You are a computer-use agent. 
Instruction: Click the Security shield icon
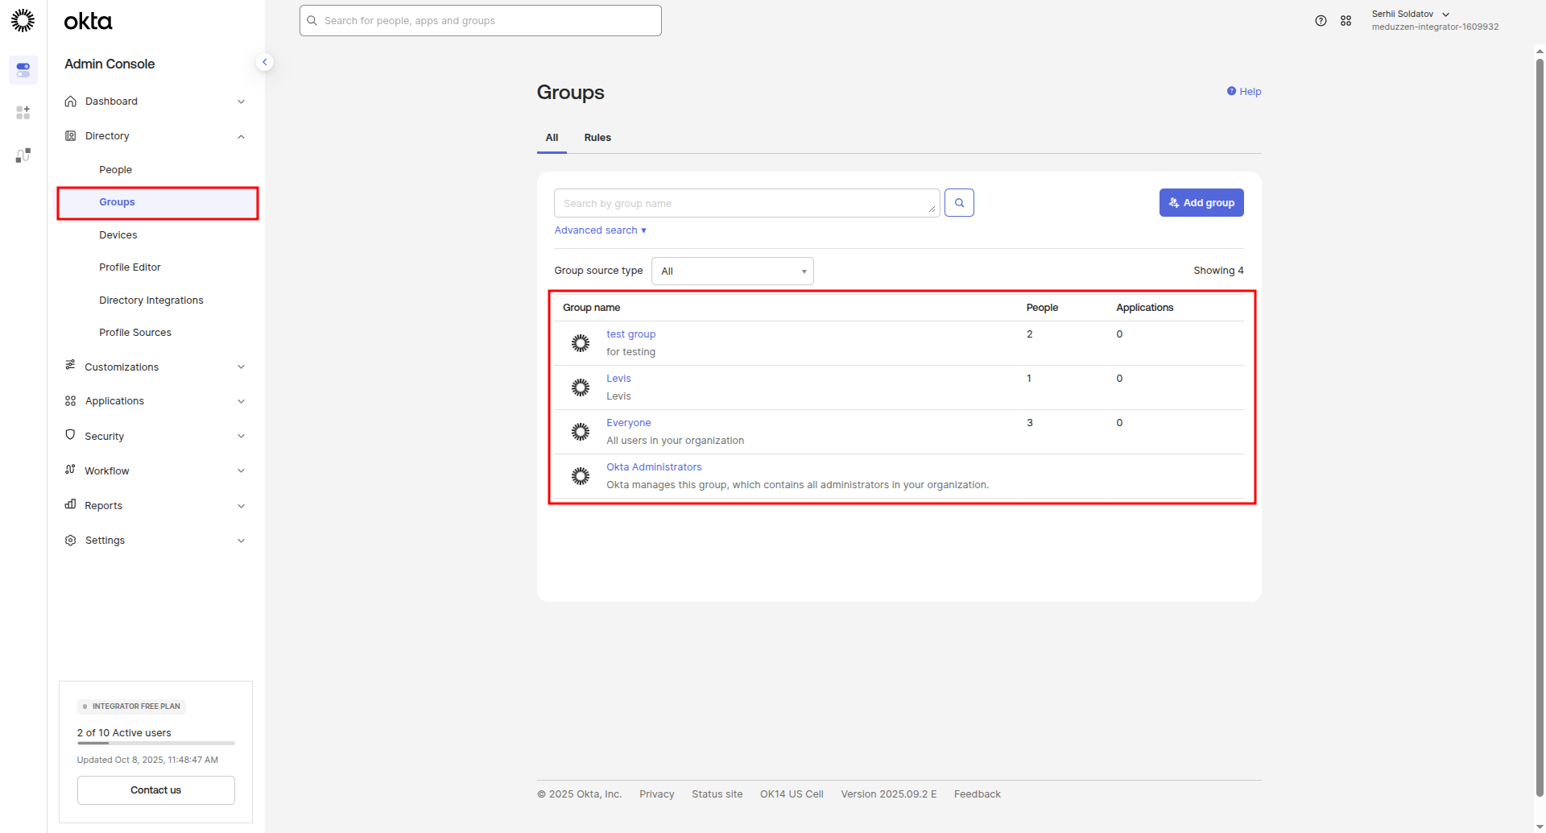[71, 435]
